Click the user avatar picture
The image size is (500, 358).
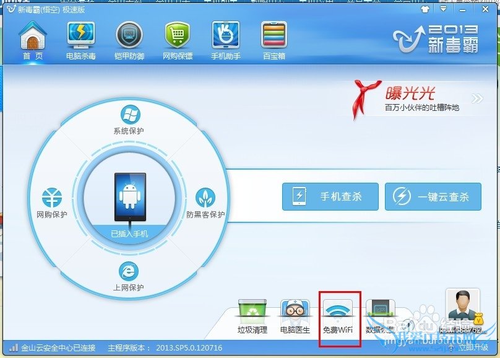click(463, 305)
